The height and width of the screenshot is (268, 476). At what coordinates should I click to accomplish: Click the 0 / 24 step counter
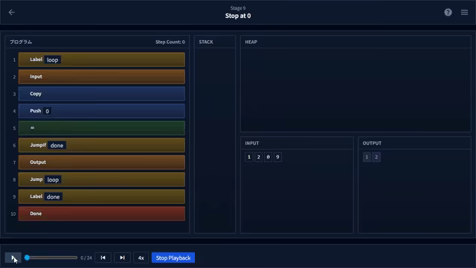86,258
